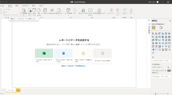172x95 pixels.
Task: Show more visuals via ellipsis
Action: 156,53
